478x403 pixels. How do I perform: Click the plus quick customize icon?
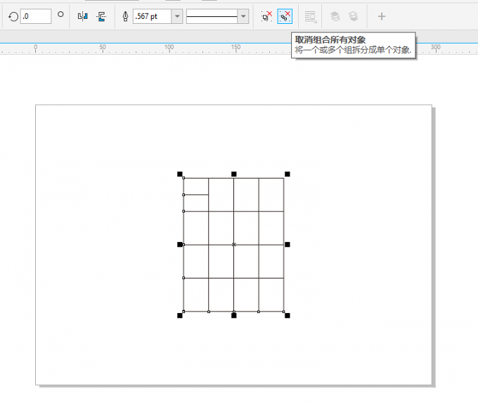382,15
